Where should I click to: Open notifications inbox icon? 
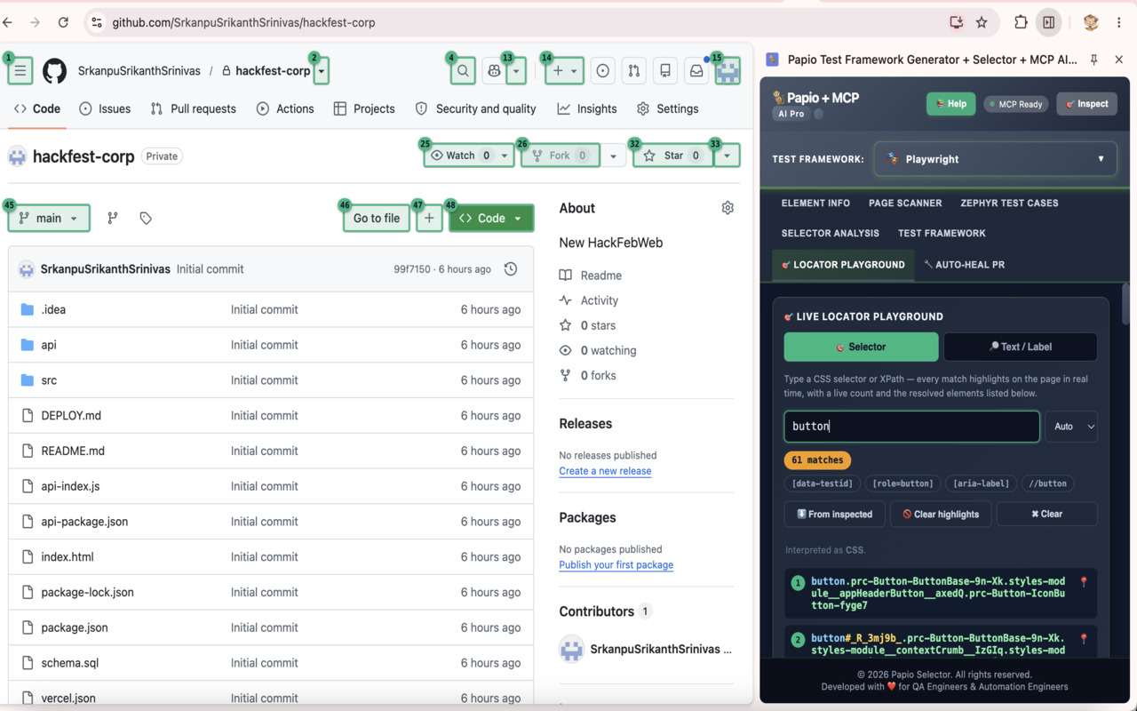point(696,71)
